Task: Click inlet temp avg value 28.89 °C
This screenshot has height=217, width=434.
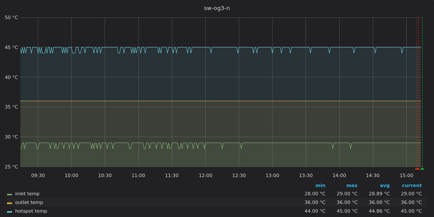Action: pos(379,194)
